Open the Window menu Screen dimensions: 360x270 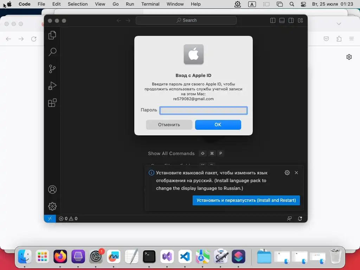pyautogui.click(x=175, y=4)
